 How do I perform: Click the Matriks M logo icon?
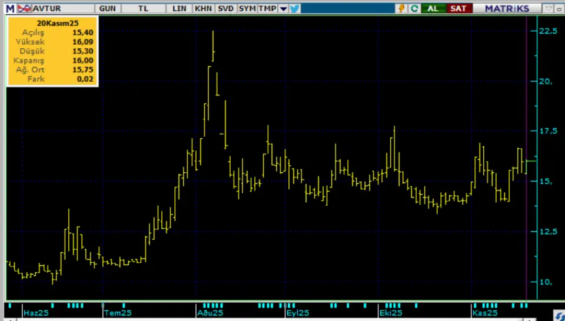click(x=10, y=8)
